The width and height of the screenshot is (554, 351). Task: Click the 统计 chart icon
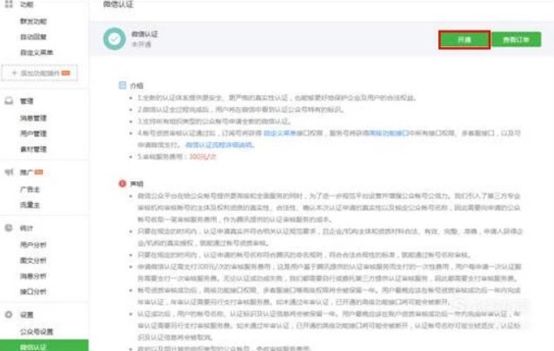coord(9,228)
